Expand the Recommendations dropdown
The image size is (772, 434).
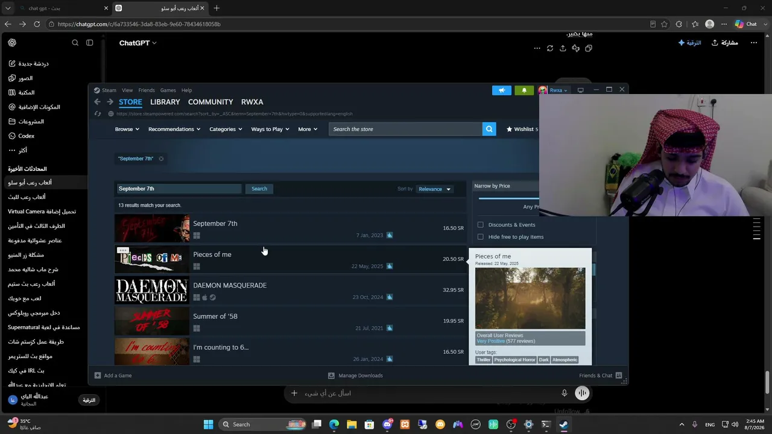point(174,129)
